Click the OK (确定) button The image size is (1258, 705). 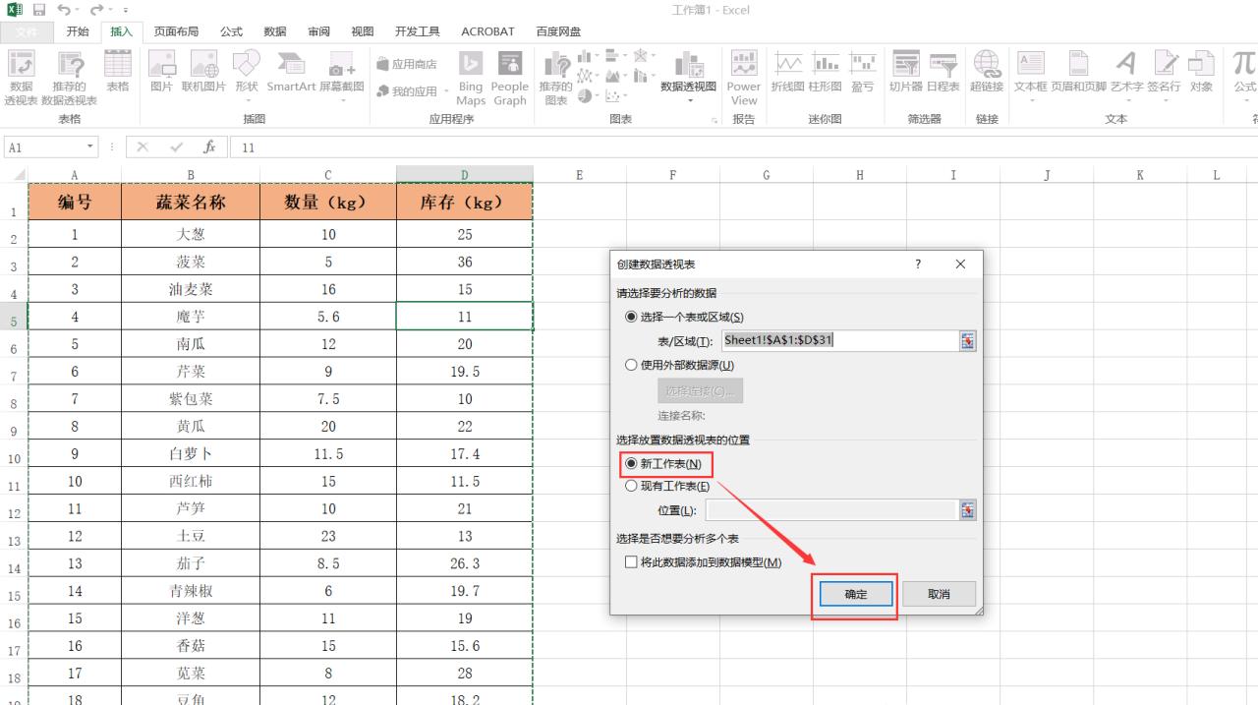pos(856,595)
